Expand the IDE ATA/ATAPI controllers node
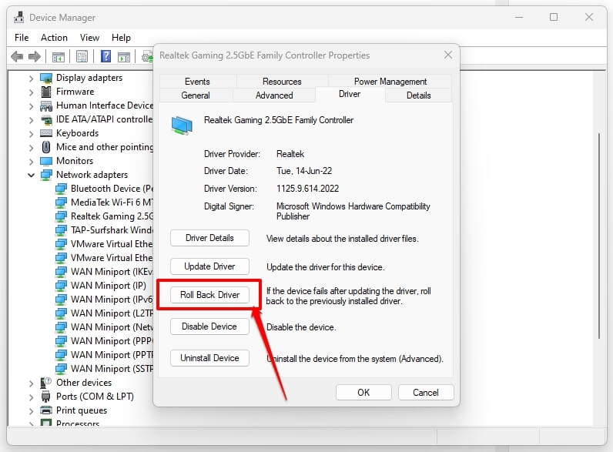The image size is (613, 452). coord(31,120)
